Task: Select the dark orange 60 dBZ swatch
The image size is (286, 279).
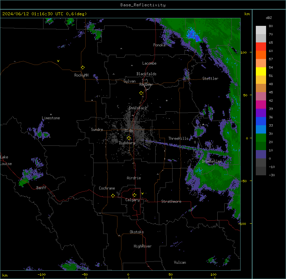Action: tap(261, 55)
